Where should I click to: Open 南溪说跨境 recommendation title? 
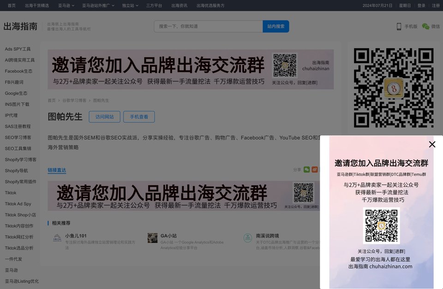click(267, 236)
